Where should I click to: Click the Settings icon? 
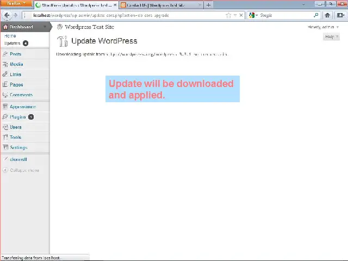[5, 147]
